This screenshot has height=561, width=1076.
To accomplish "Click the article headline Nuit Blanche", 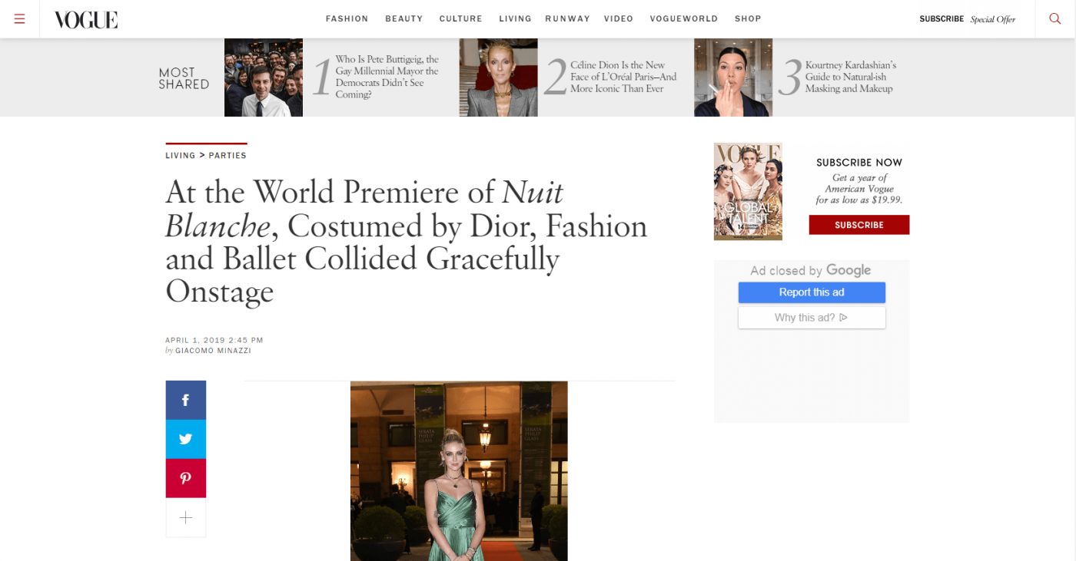I will (x=407, y=241).
